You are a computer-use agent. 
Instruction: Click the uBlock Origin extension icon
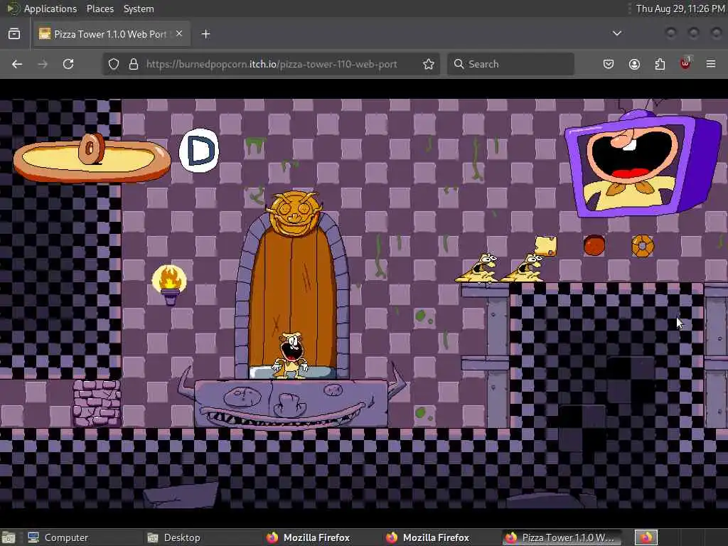click(x=686, y=63)
